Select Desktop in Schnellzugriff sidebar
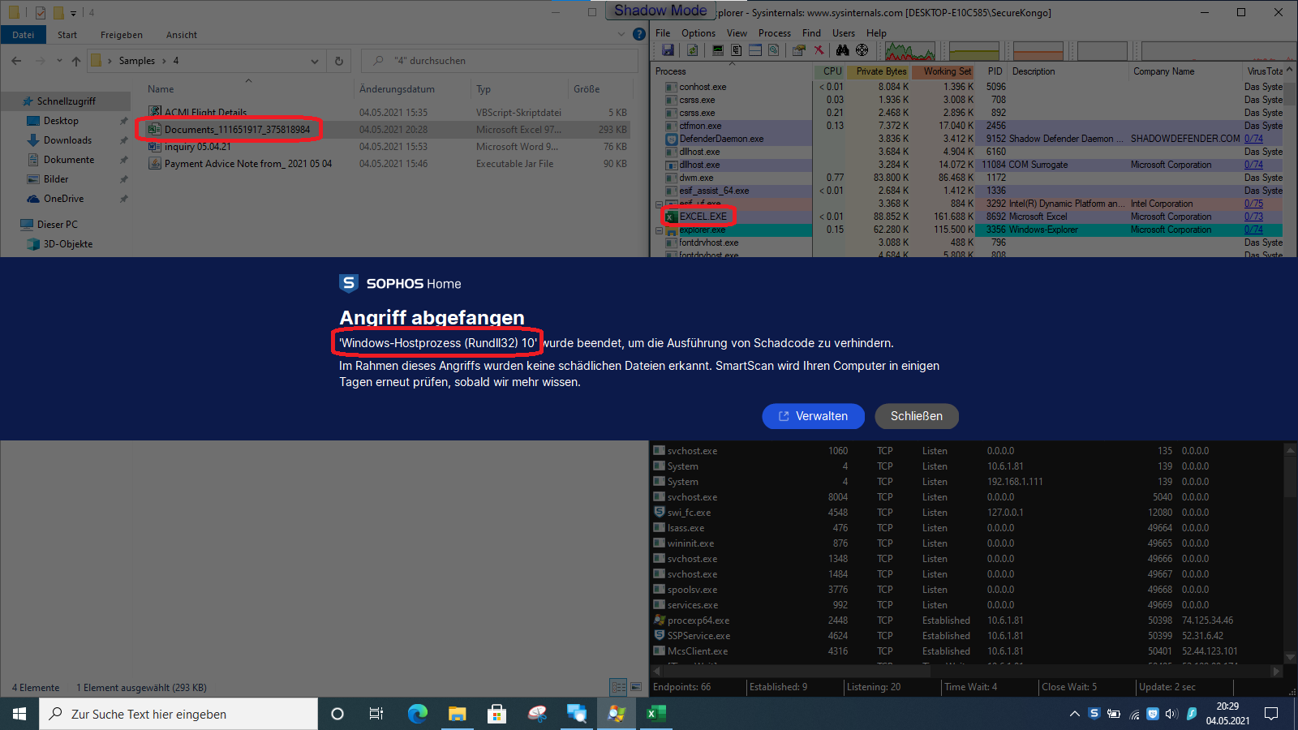 pyautogui.click(x=61, y=121)
